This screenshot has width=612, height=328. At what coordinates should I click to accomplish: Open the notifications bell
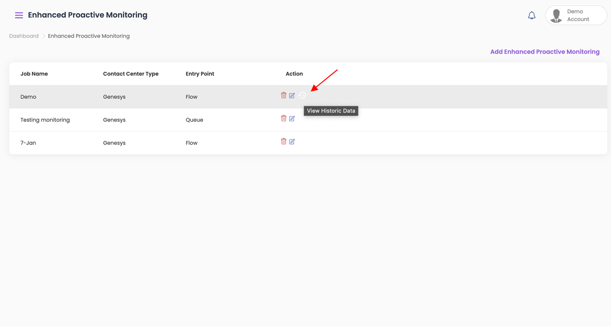(532, 16)
